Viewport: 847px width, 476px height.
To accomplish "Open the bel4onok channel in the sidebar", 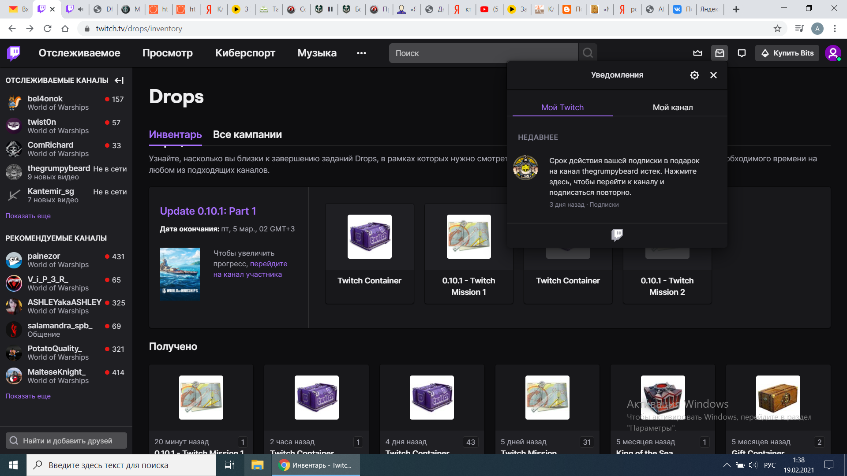I will [x=45, y=99].
